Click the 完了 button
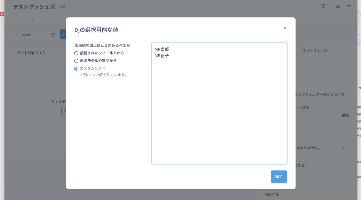Screen dimensions: 361x200 [279, 177]
